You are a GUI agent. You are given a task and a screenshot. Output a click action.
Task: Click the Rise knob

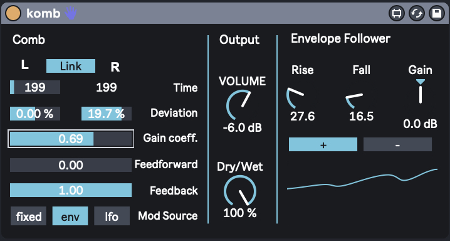[x=296, y=98]
